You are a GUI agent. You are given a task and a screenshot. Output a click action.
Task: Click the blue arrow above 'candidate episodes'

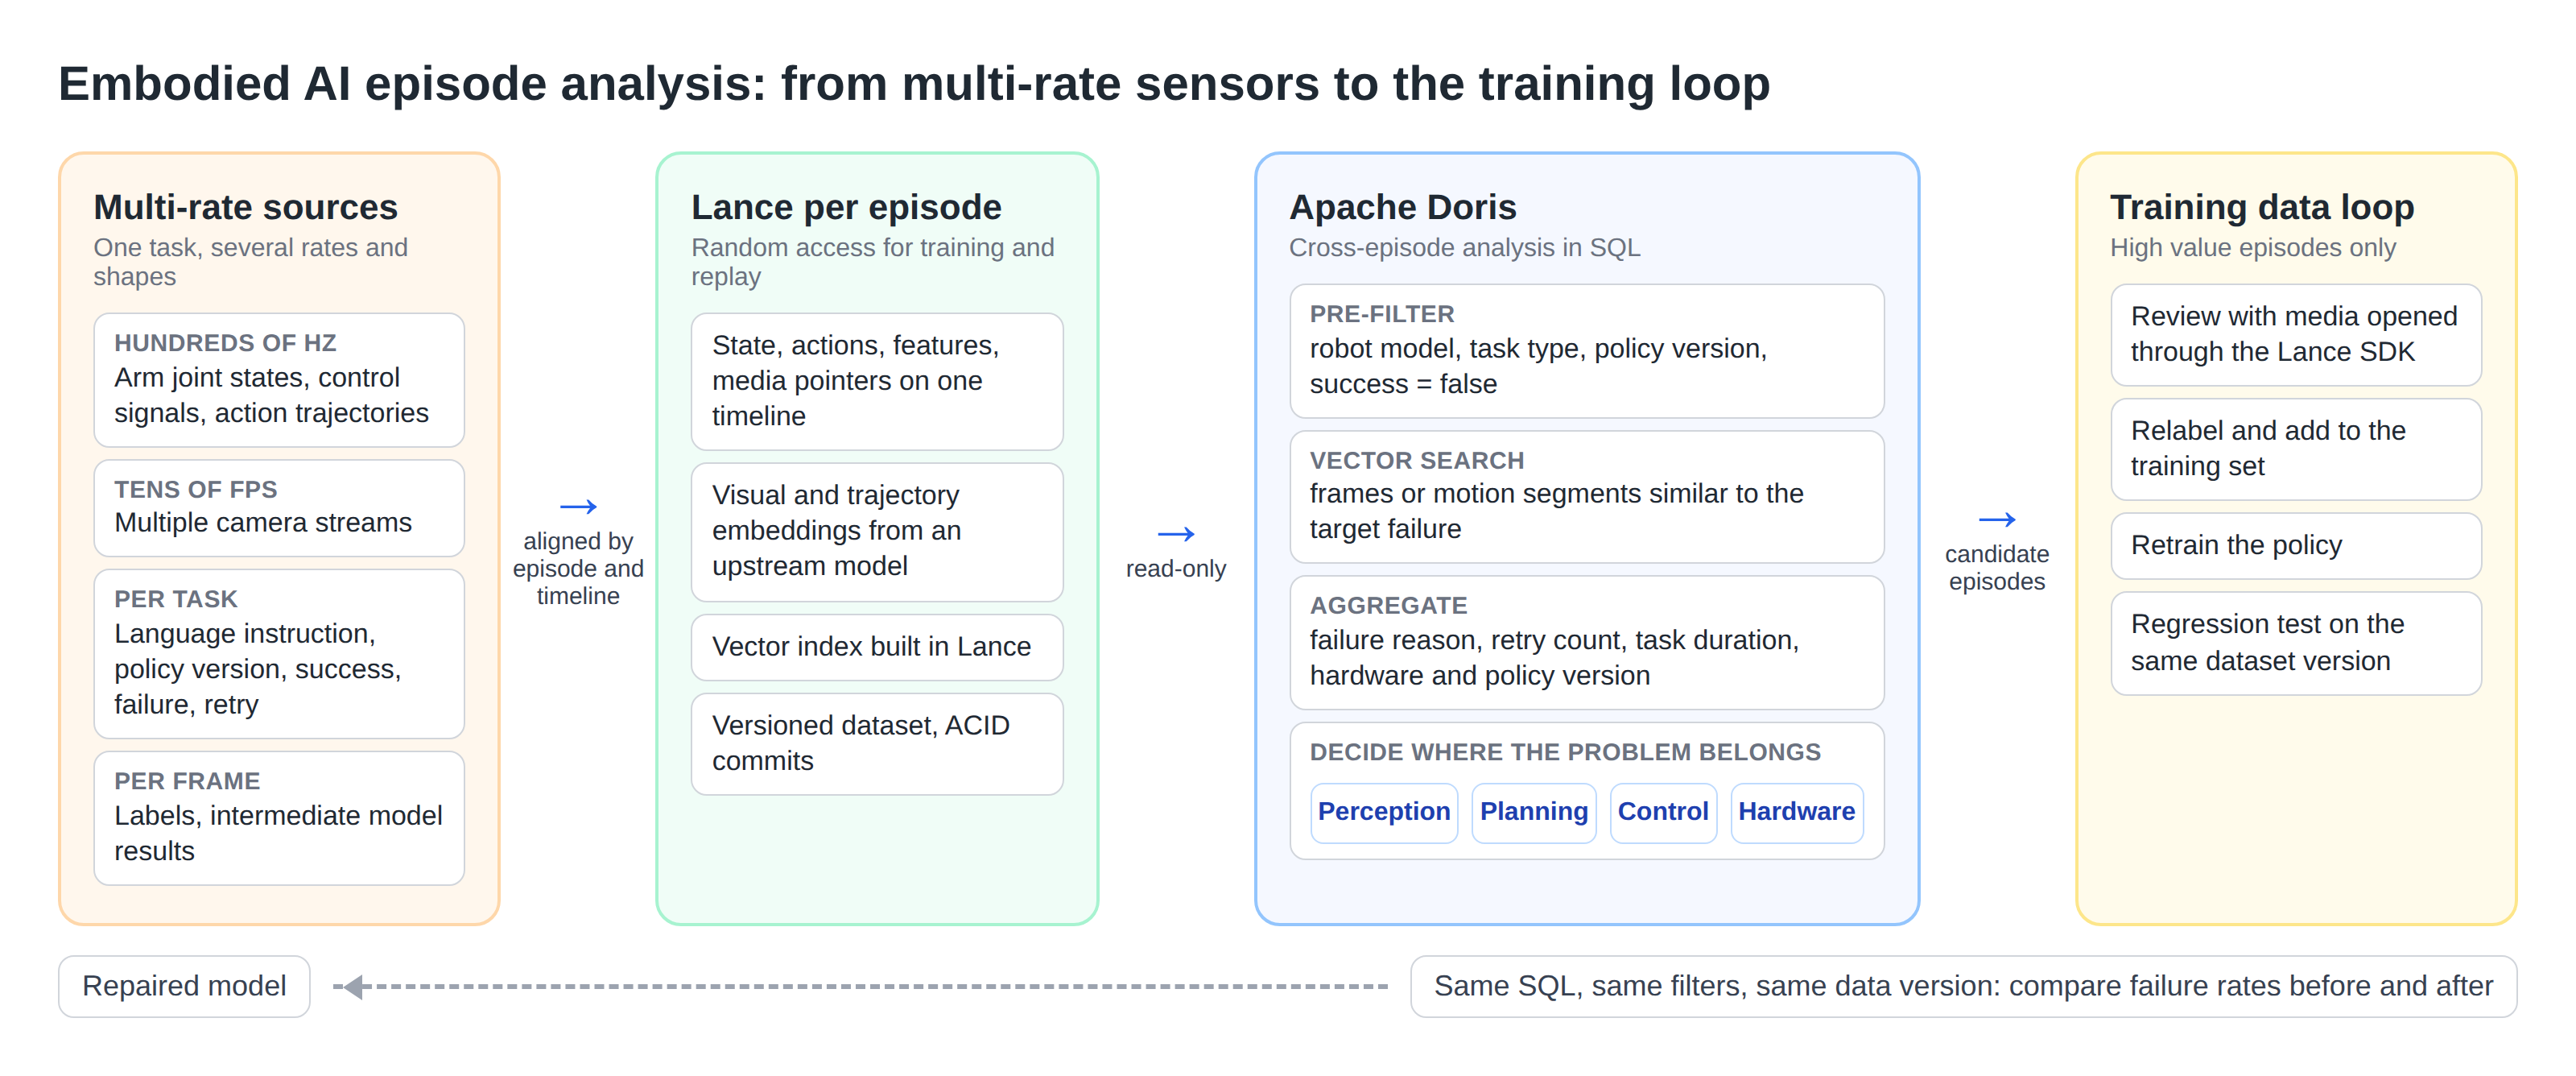pos(1997,519)
